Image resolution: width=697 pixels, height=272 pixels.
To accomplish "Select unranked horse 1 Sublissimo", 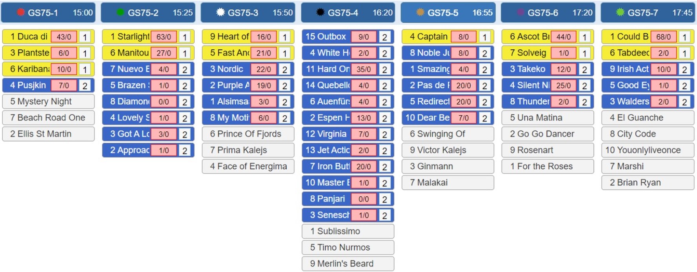I will tap(348, 231).
